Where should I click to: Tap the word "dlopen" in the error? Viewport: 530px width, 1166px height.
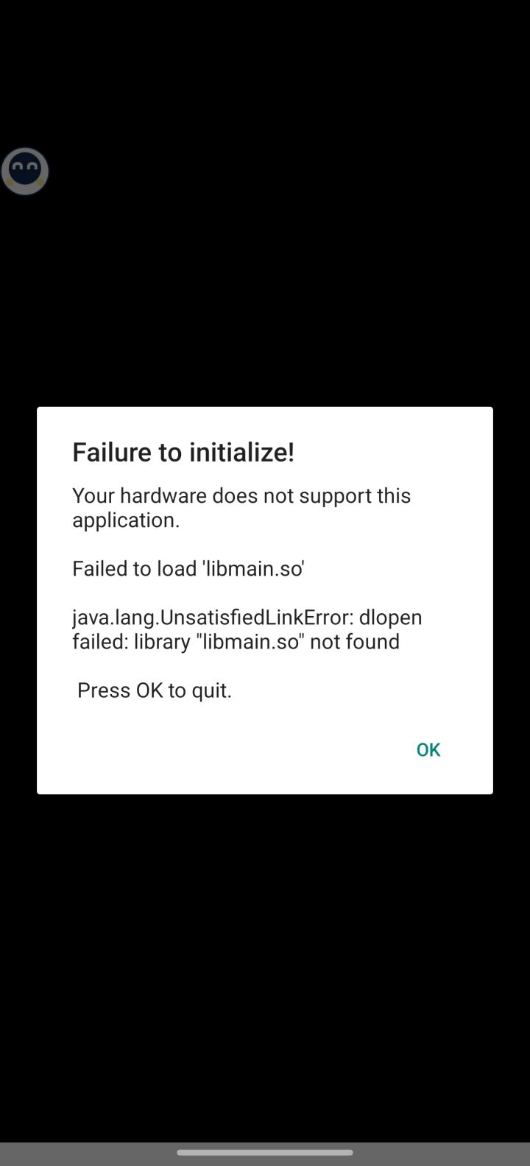click(391, 617)
